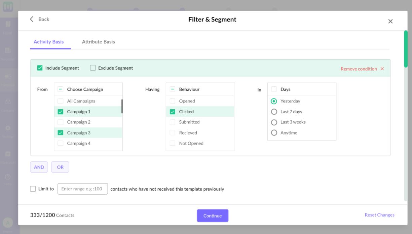
Task: Close the Filter & Segment dialog
Action: pos(390,21)
